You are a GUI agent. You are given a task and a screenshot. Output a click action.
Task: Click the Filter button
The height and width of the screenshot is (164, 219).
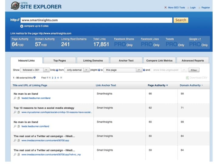(x=193, y=70)
